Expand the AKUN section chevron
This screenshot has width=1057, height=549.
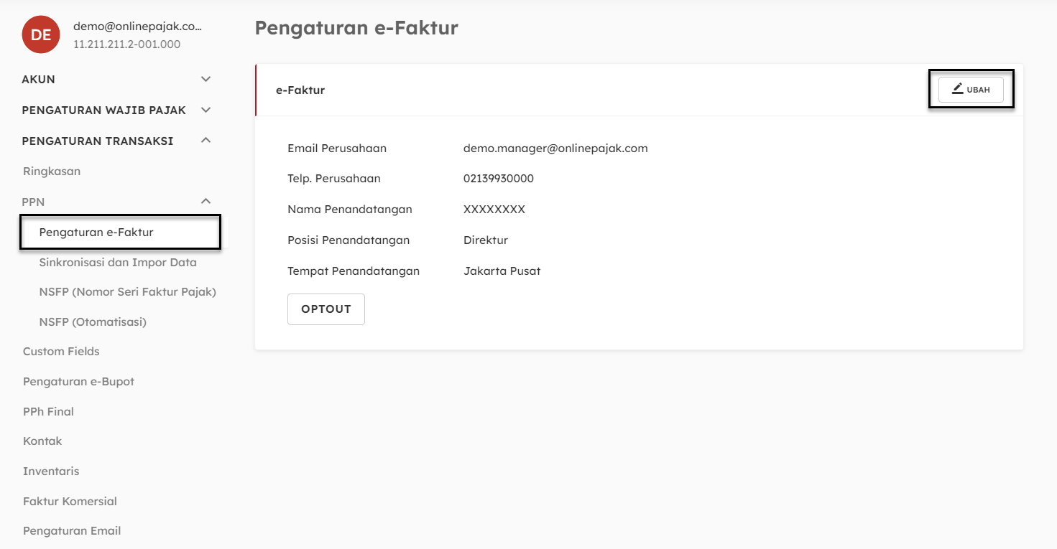tap(206, 79)
